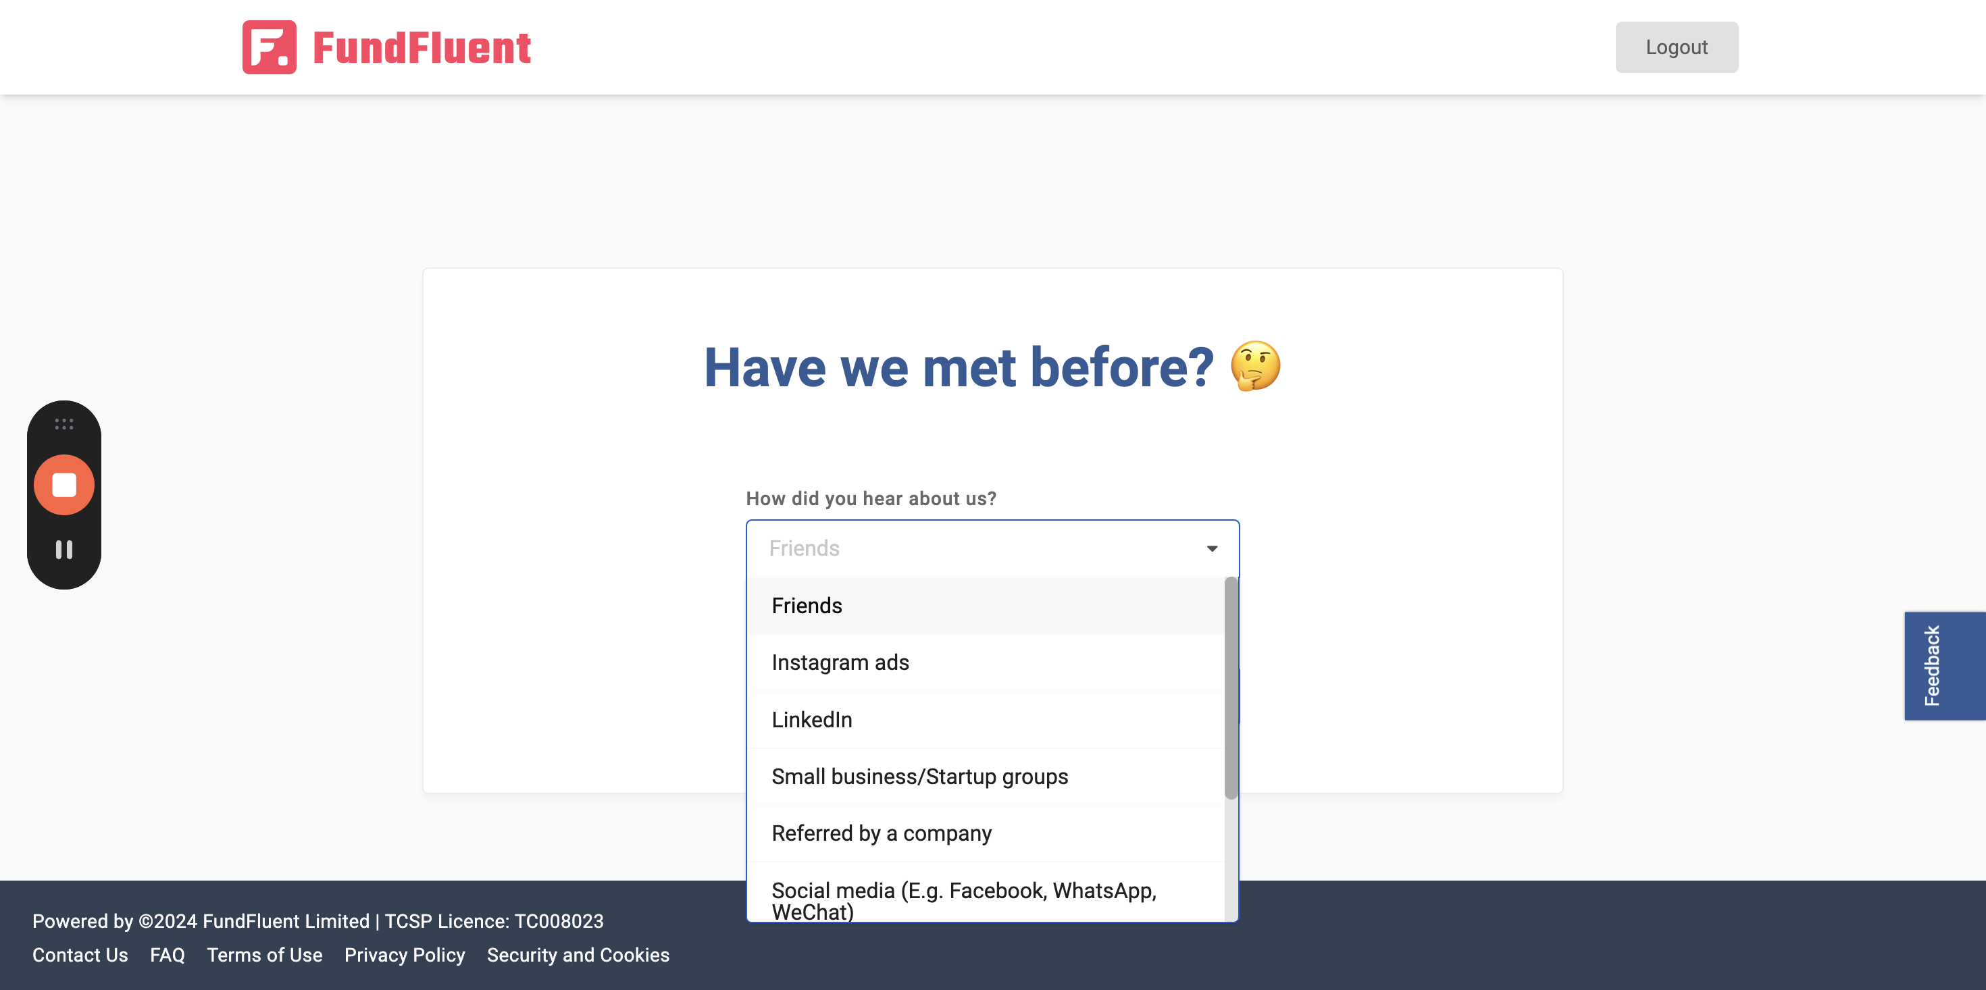View the Privacy Policy

405,956
